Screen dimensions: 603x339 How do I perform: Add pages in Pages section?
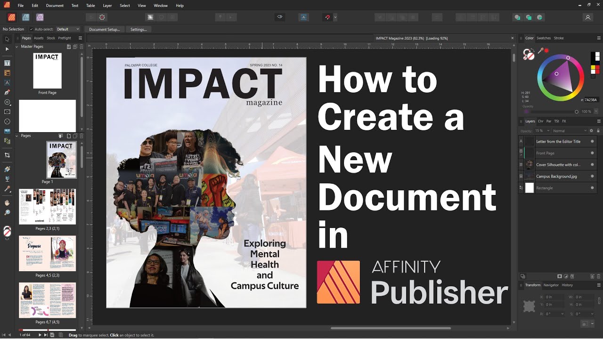point(68,136)
